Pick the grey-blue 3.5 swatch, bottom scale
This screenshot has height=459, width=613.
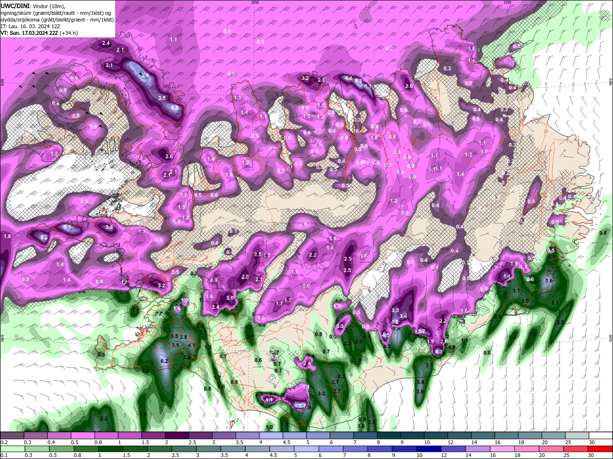pos(233,449)
